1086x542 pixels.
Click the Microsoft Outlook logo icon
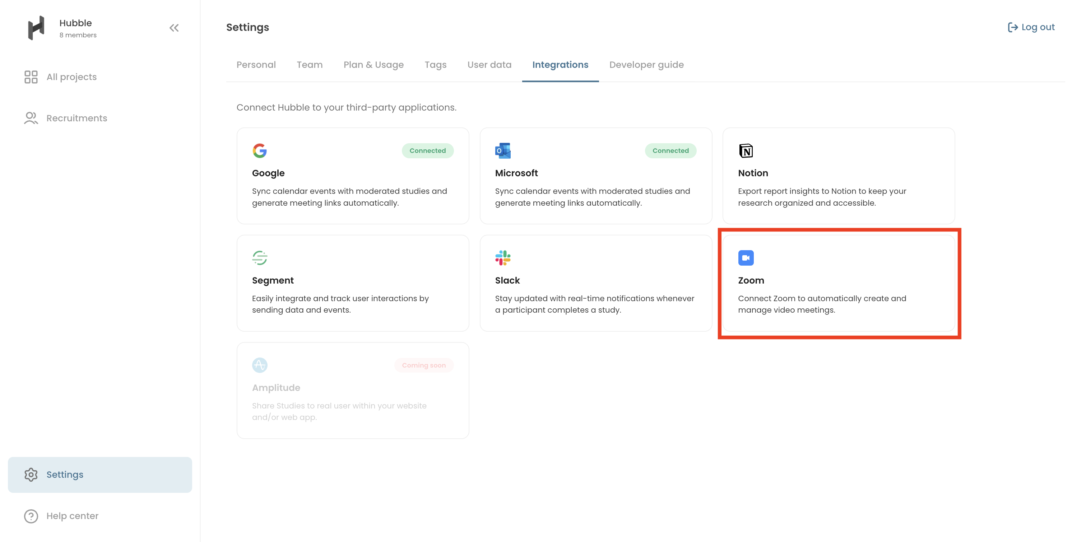pyautogui.click(x=502, y=150)
